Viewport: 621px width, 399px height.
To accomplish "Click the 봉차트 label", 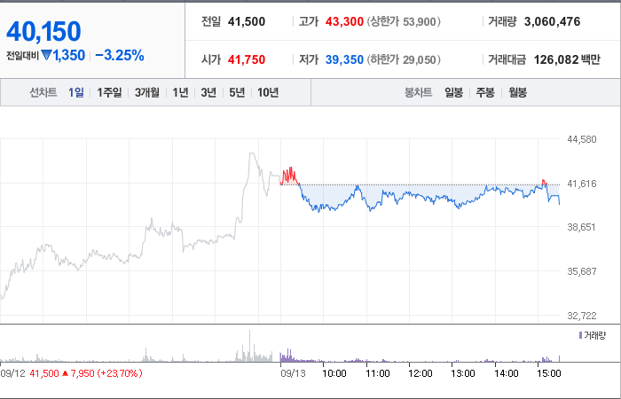I will click(x=418, y=92).
